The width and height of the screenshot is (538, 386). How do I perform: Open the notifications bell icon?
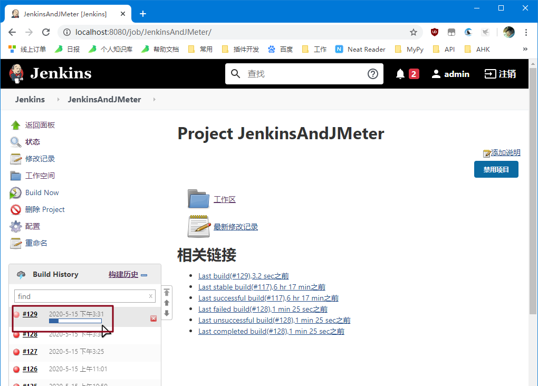tap(400, 74)
